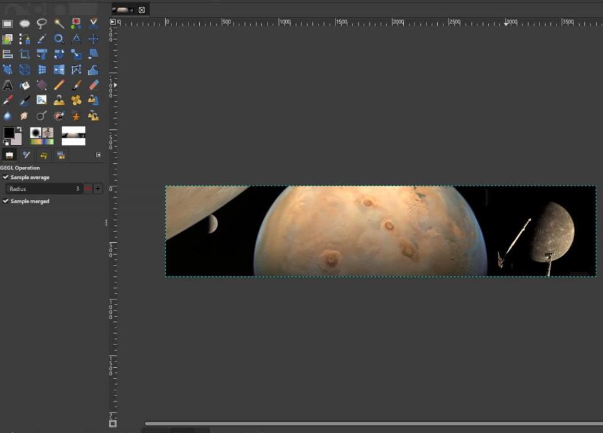Choose the Pencil tool
The height and width of the screenshot is (433, 603).
(x=59, y=85)
